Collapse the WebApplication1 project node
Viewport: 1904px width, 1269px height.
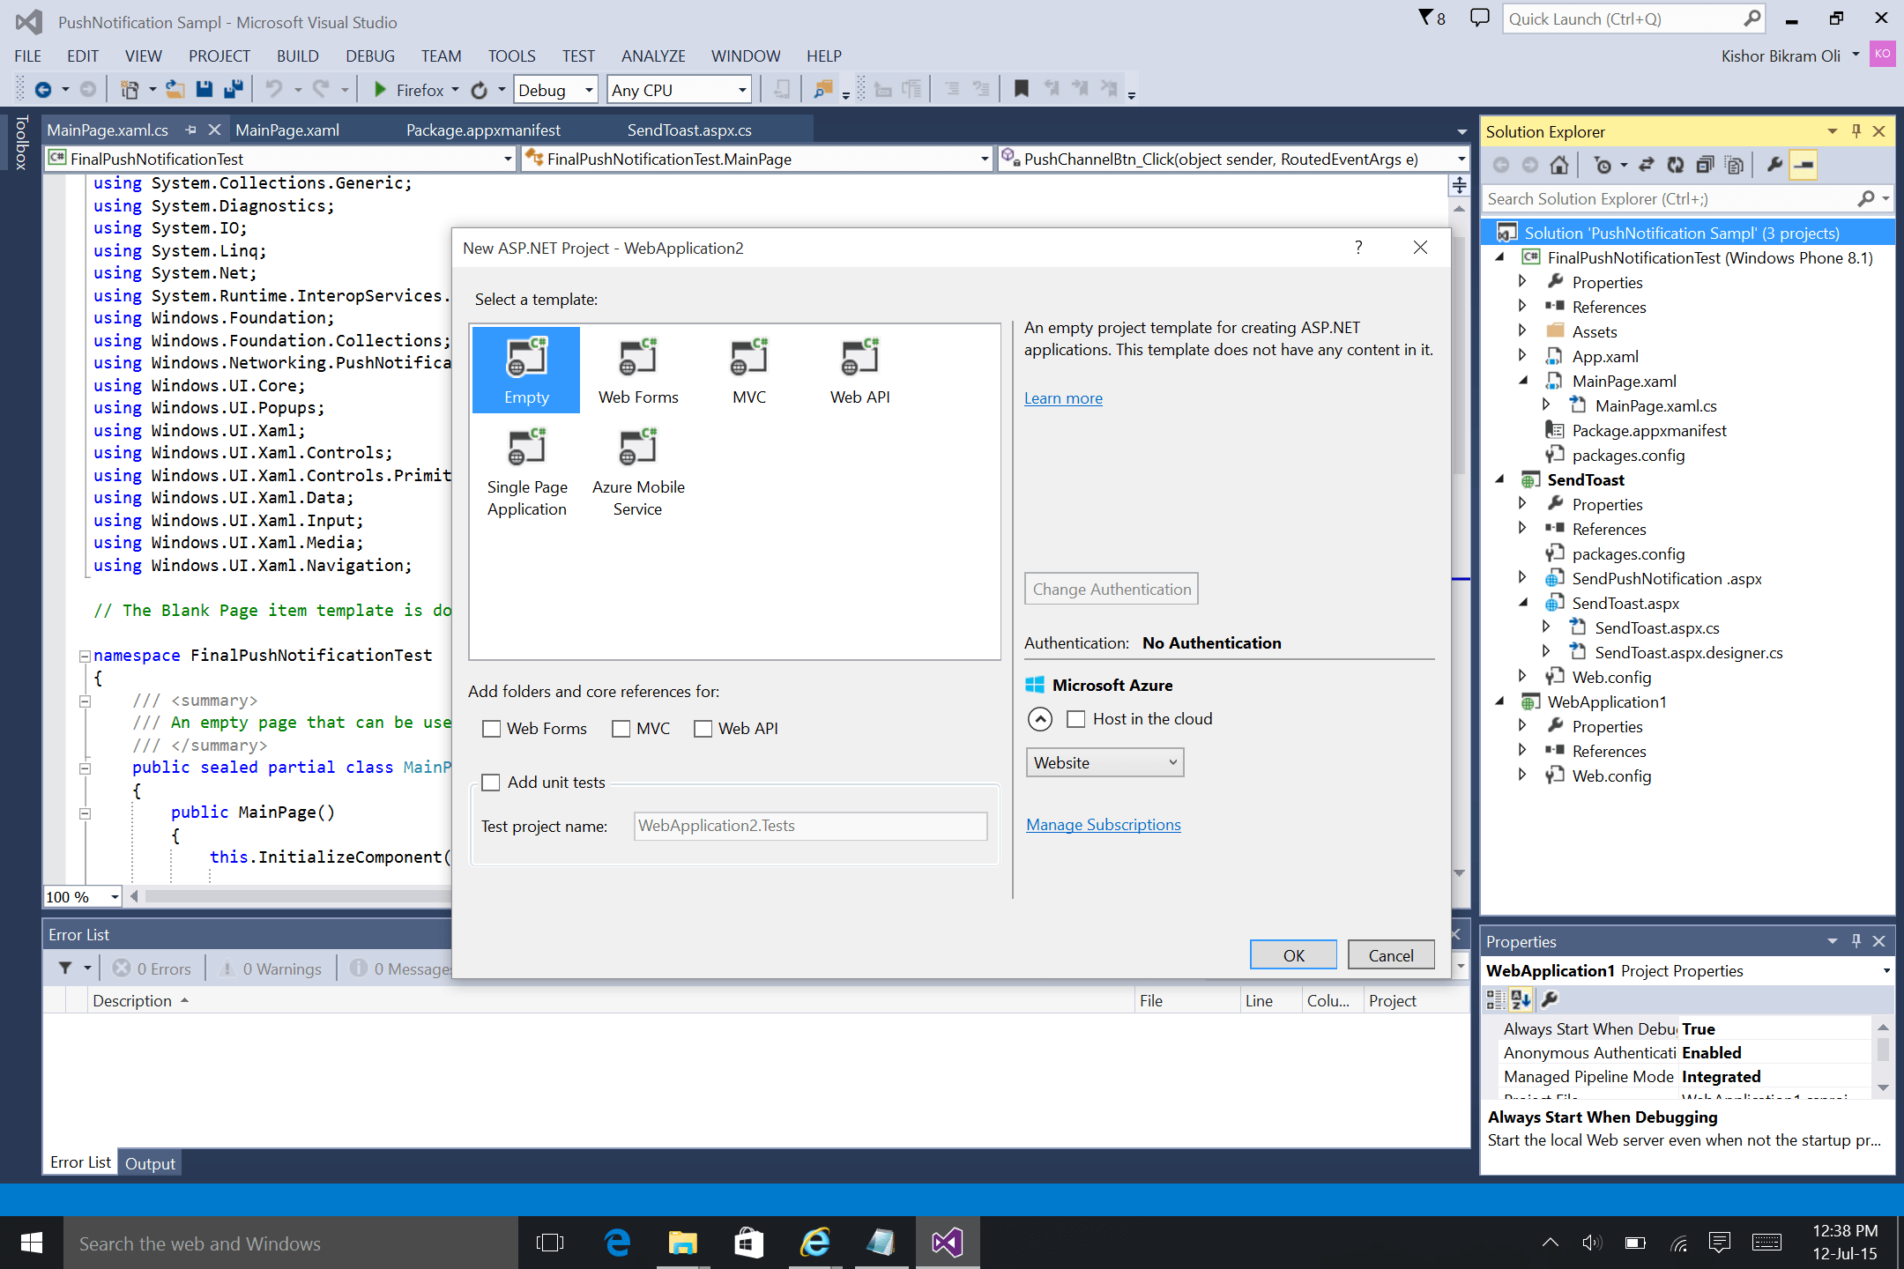coord(1499,701)
